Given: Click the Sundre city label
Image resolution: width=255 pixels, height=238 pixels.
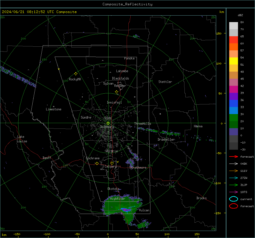Looking at the screenshot, I should (86, 117).
